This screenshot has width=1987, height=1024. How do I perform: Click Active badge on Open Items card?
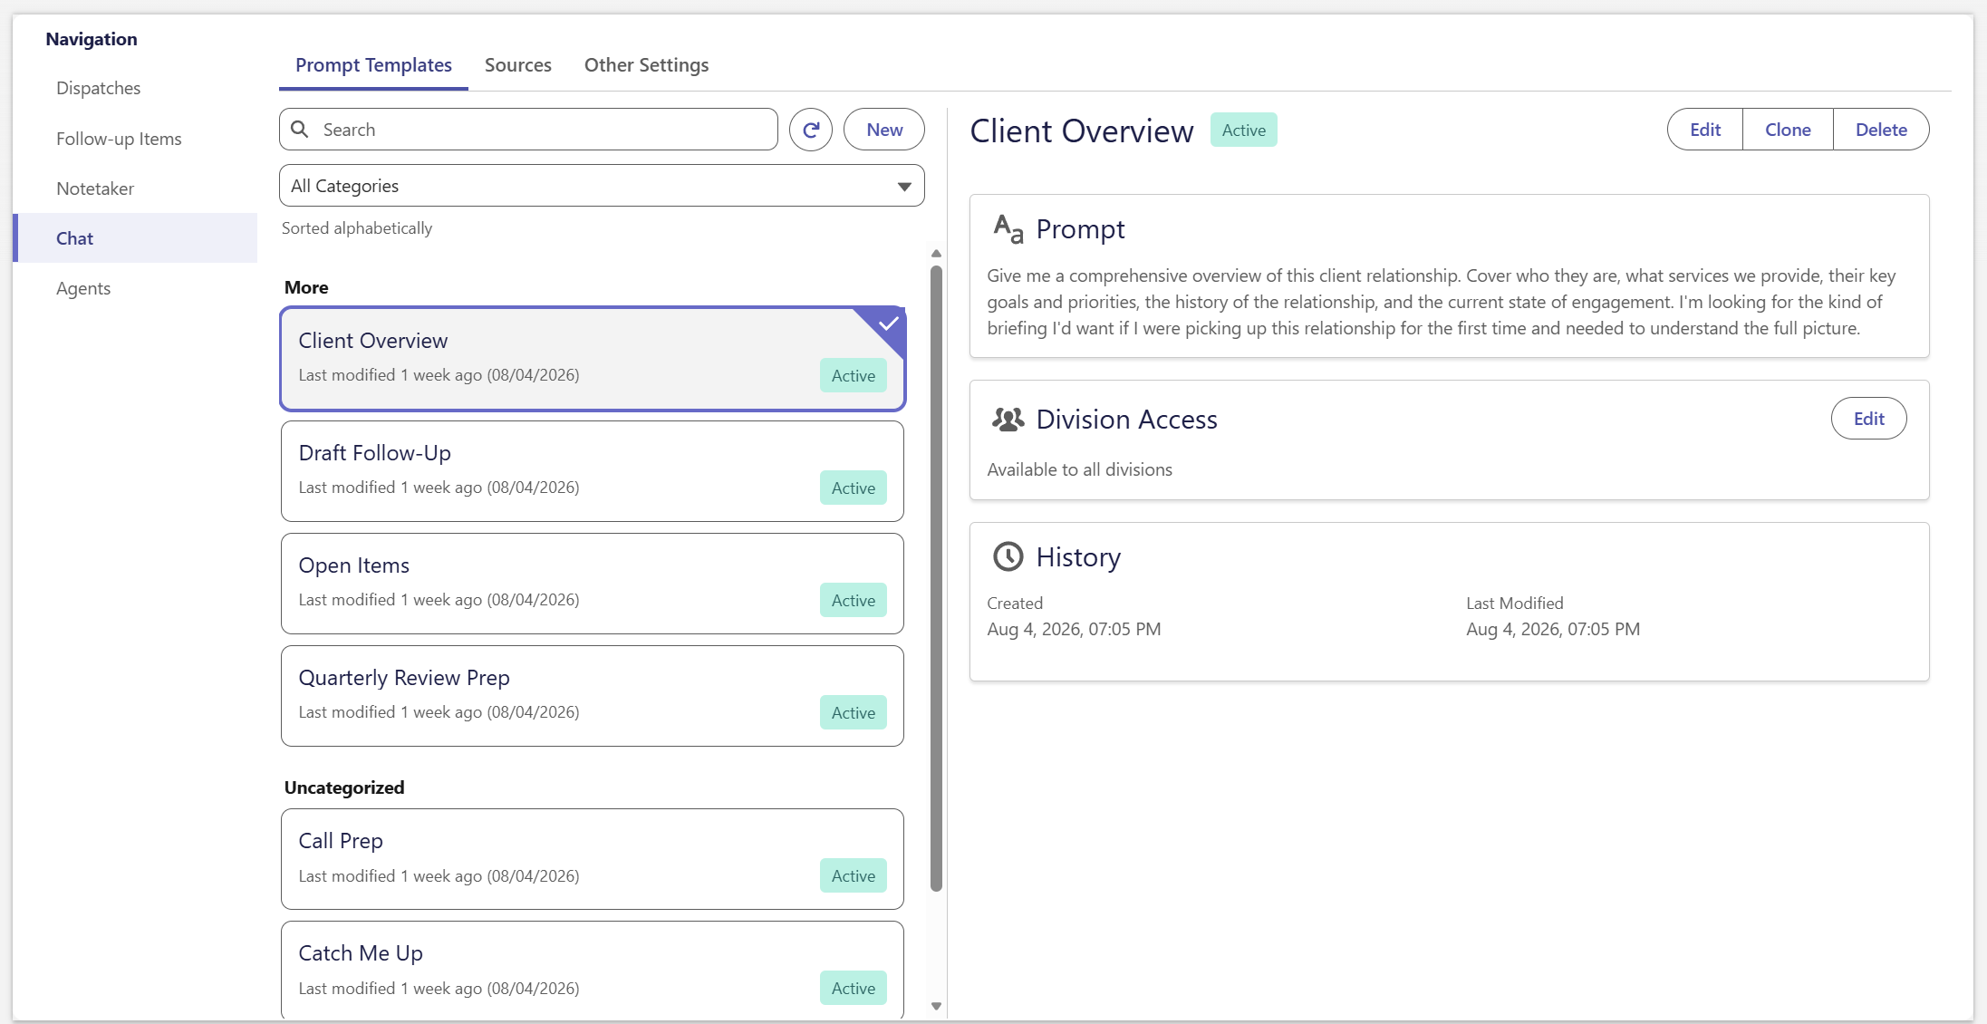tap(853, 600)
